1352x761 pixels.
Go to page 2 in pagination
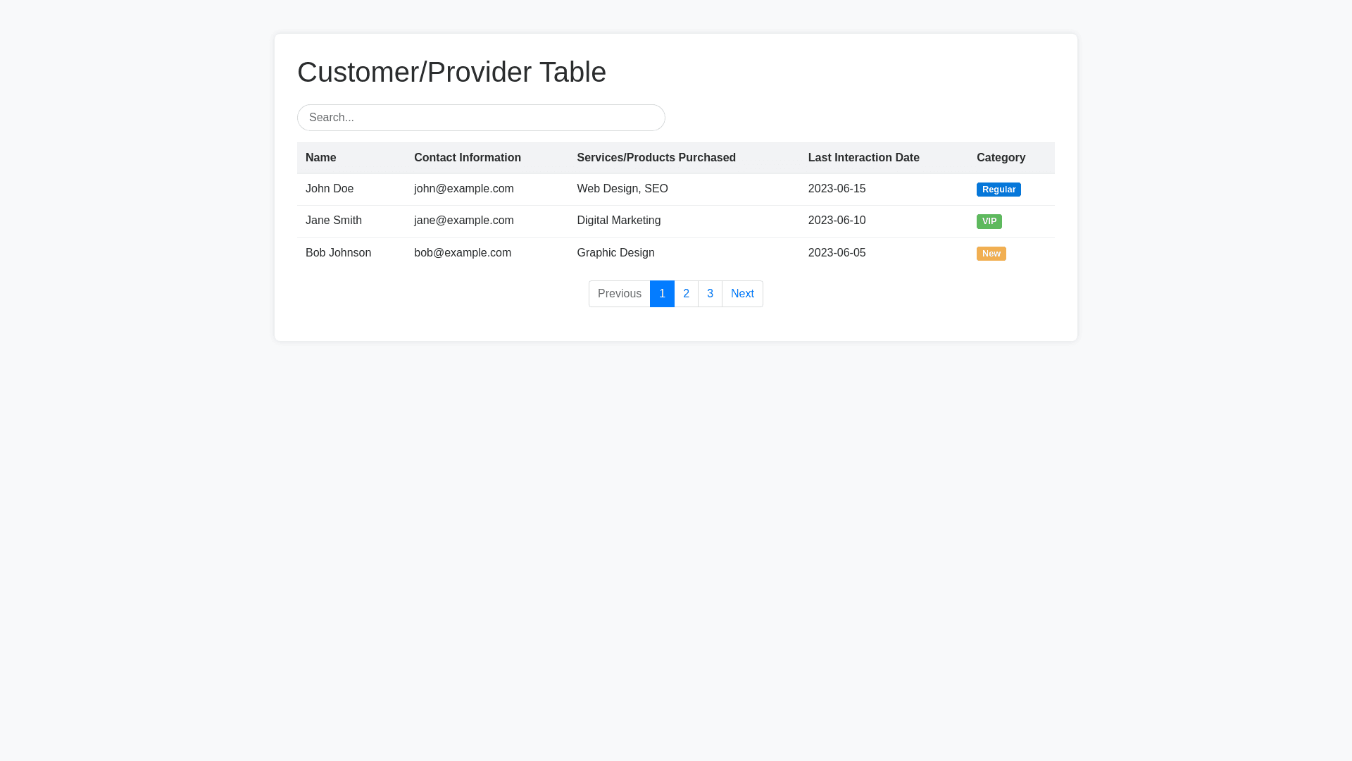click(x=686, y=294)
